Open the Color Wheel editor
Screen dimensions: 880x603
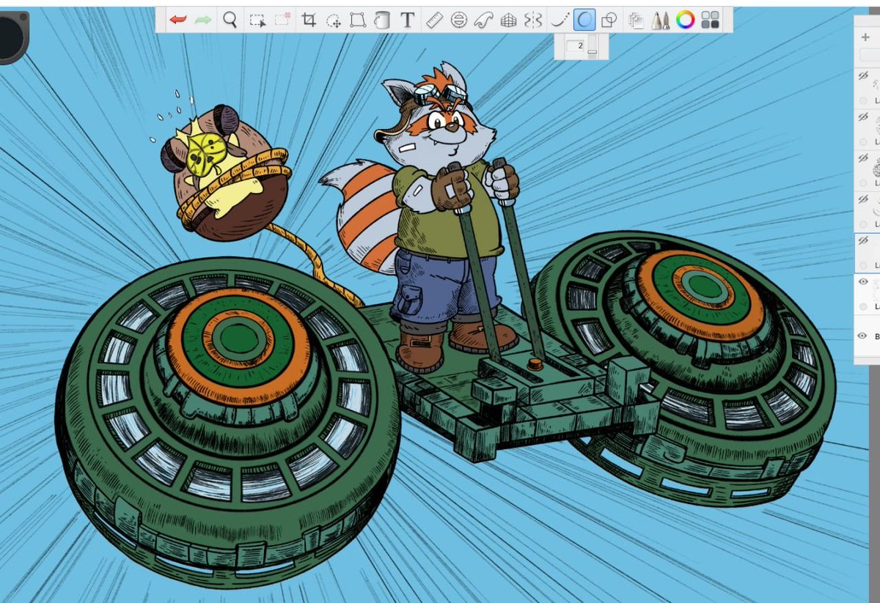(686, 20)
